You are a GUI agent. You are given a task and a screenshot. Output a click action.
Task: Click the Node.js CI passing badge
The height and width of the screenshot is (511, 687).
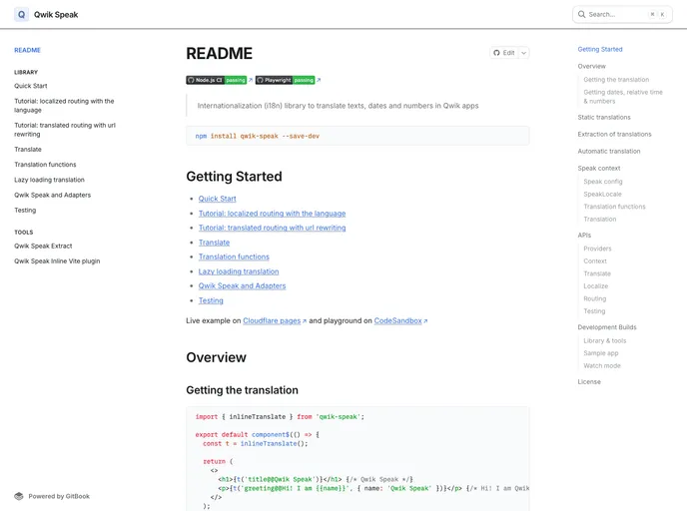pos(217,80)
